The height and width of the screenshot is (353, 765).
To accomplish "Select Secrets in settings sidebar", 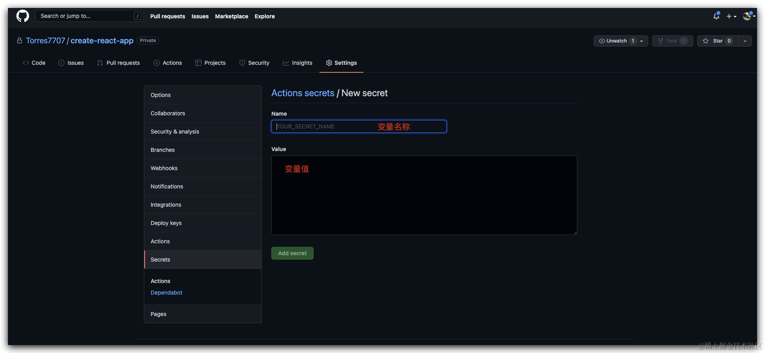I will click(x=203, y=260).
